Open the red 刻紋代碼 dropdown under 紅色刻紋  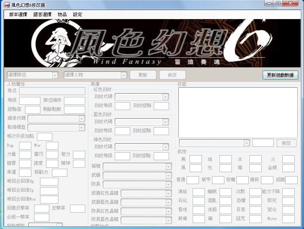click(165, 97)
